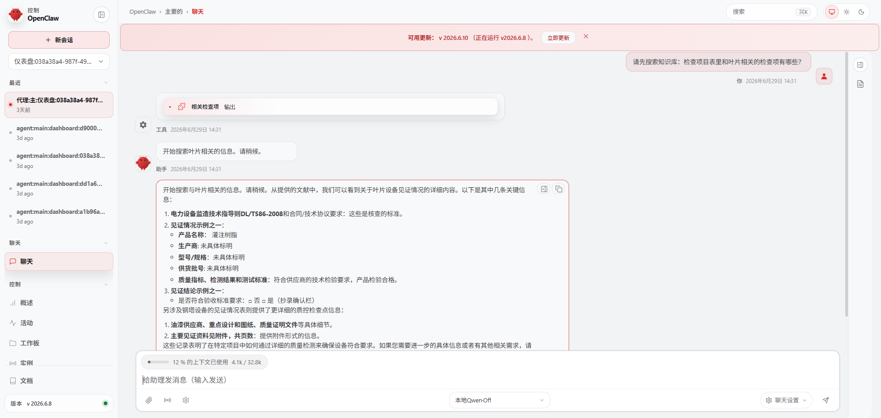Screen dimensions: 881x418
Task: Open the 概述 page
Action: [59, 303]
